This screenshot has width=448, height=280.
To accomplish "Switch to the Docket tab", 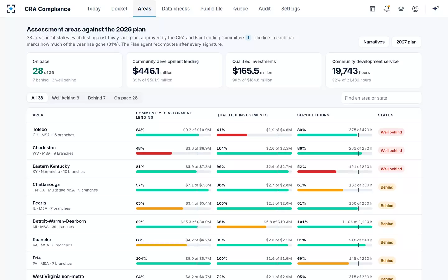I will [x=119, y=9].
